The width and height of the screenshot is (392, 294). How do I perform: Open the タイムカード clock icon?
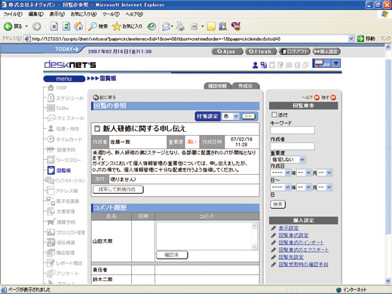click(51, 139)
